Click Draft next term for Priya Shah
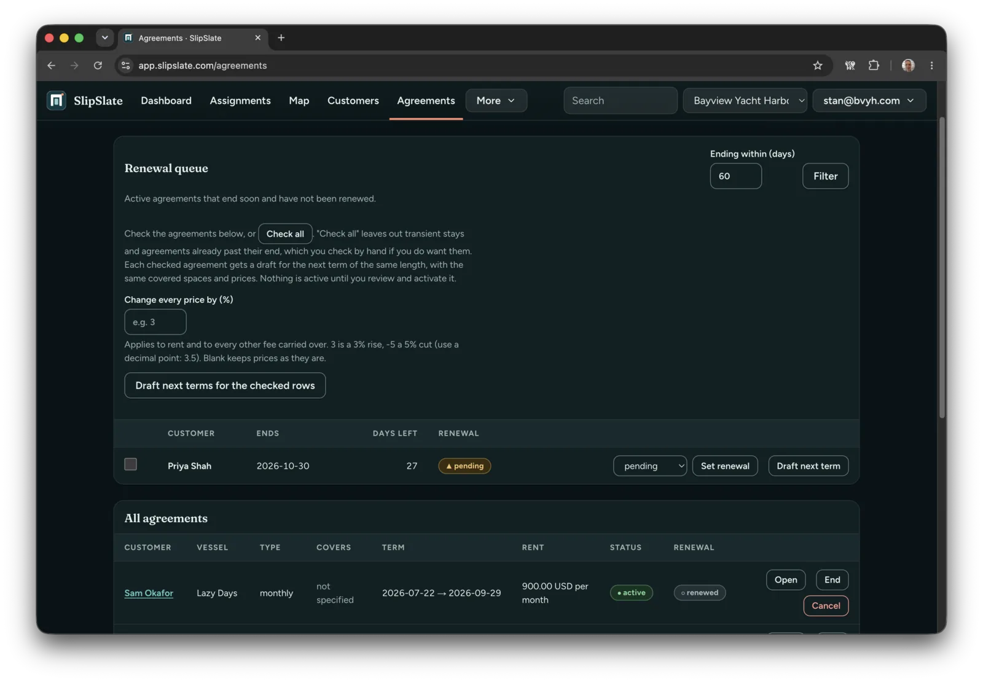The width and height of the screenshot is (983, 682). tap(808, 466)
